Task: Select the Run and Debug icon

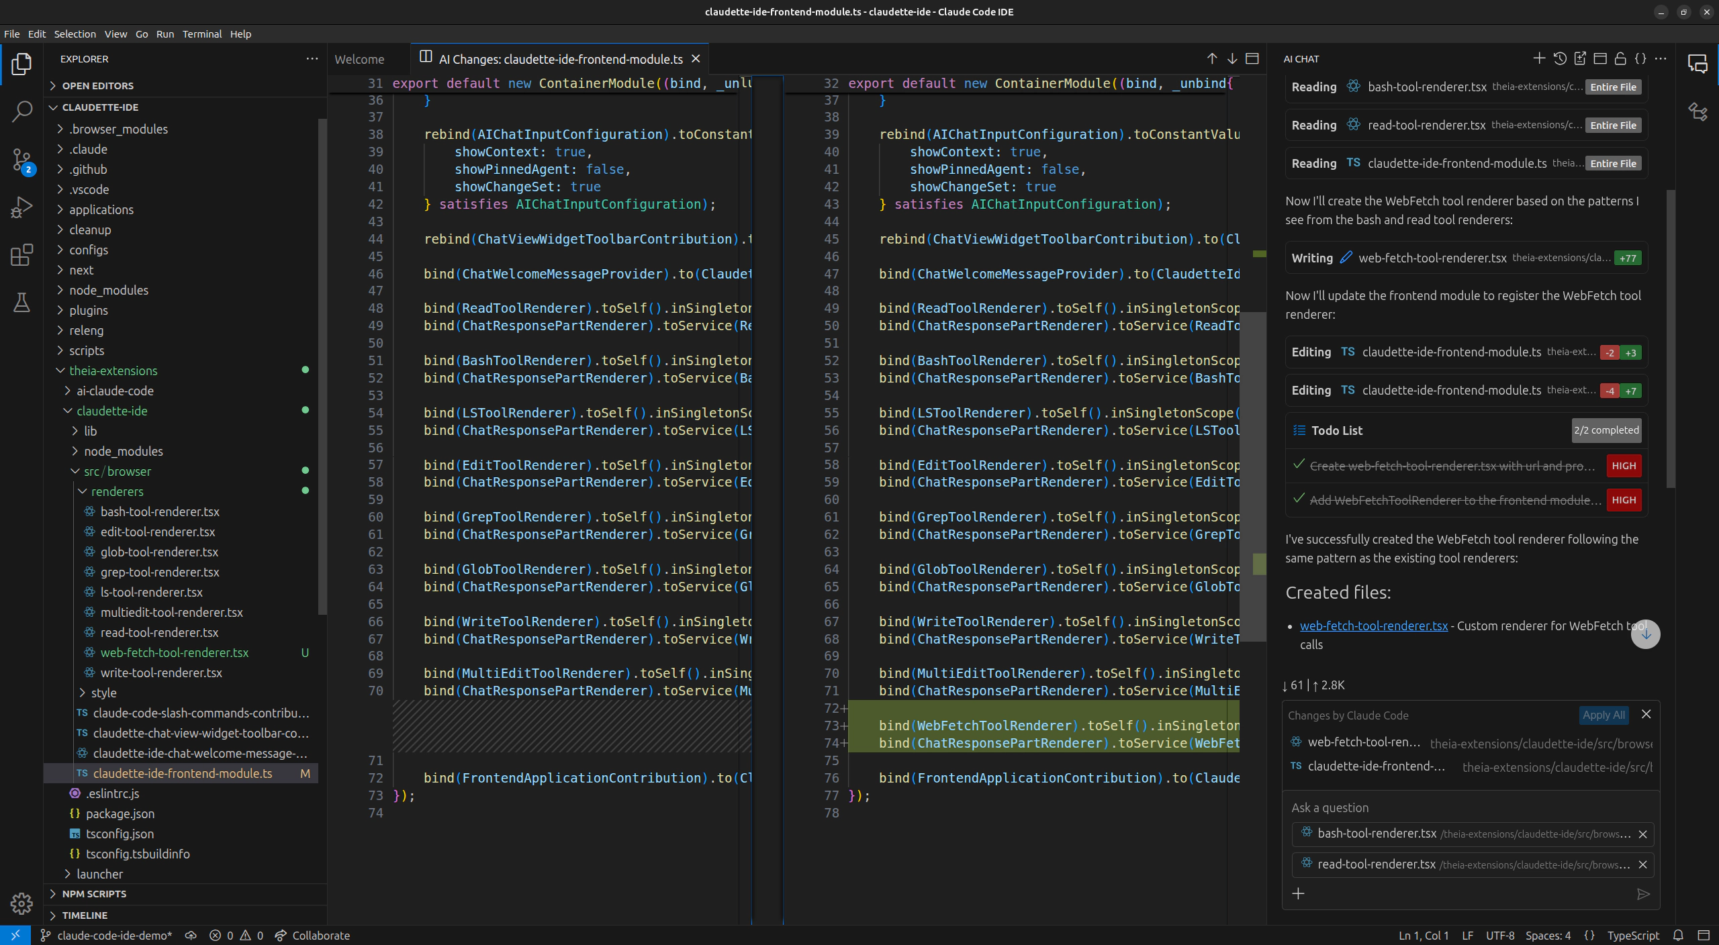Action: (x=21, y=207)
